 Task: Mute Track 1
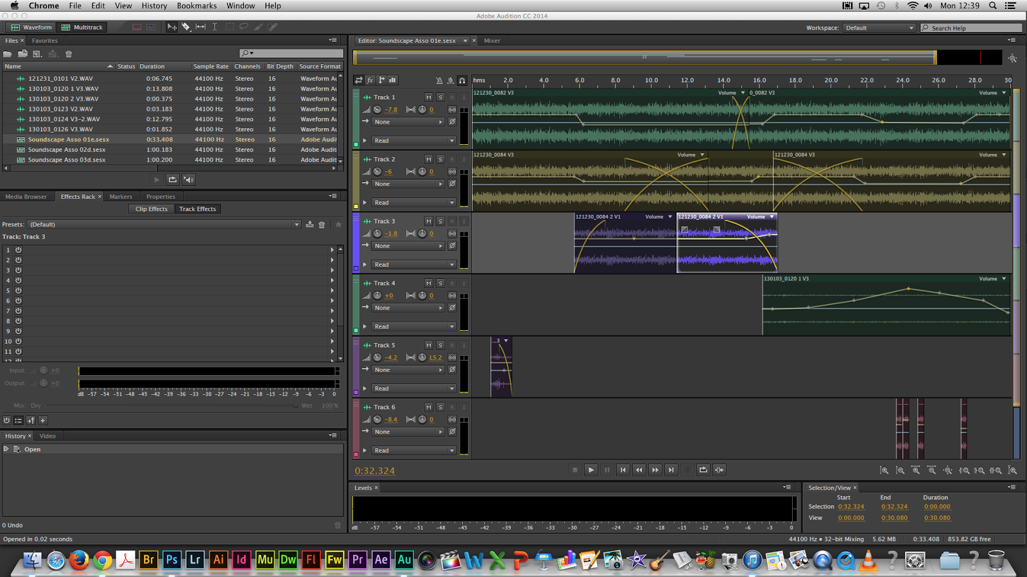click(428, 97)
